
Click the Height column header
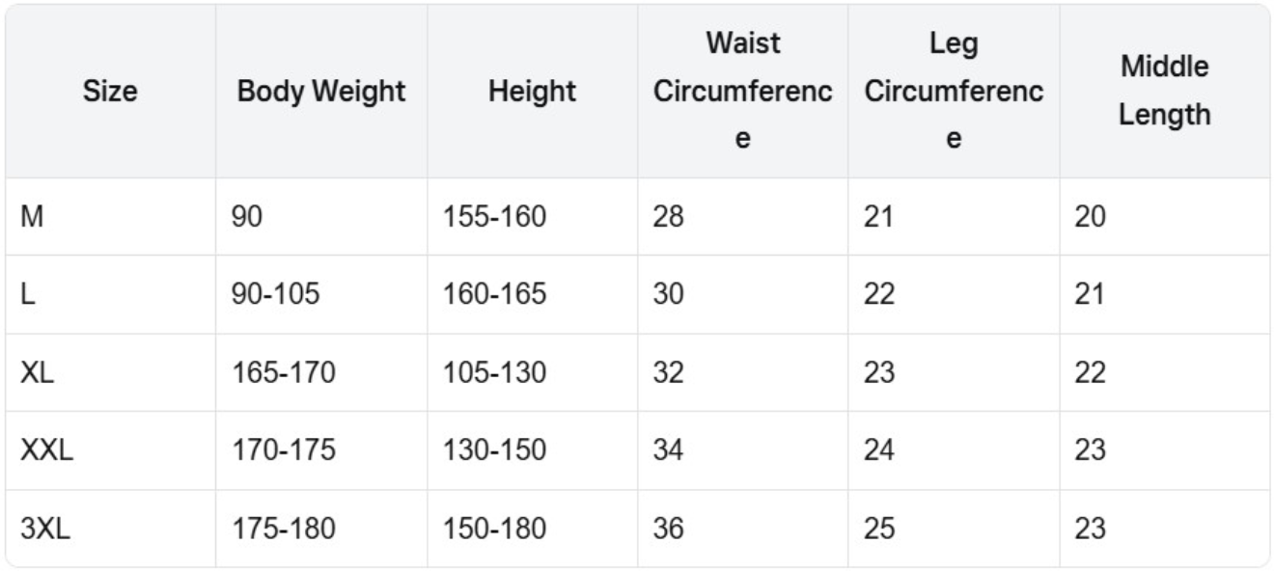[532, 92]
